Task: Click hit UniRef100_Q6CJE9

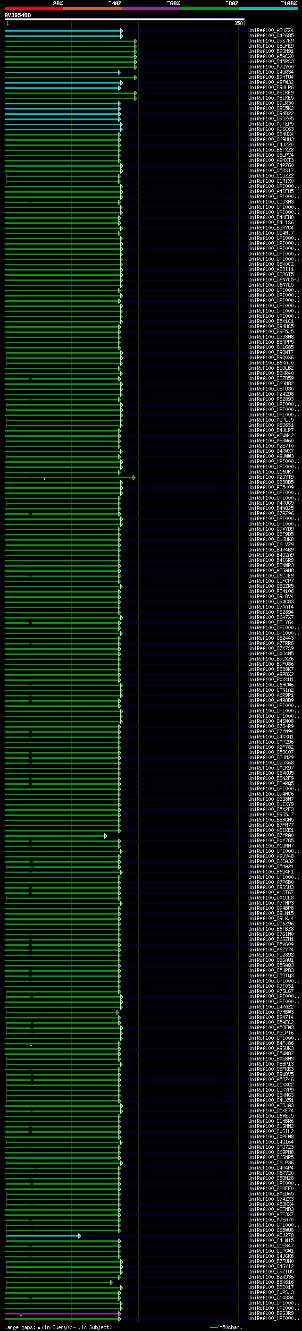Action: tap(271, 576)
